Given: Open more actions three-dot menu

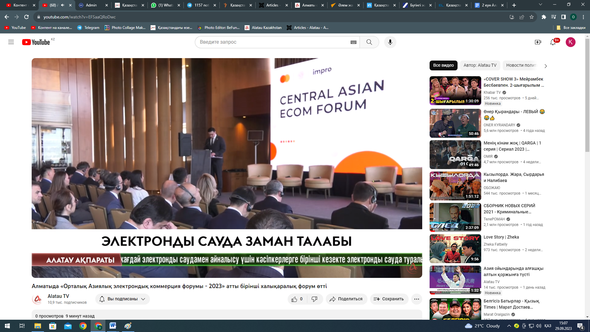Looking at the screenshot, I should 416,299.
